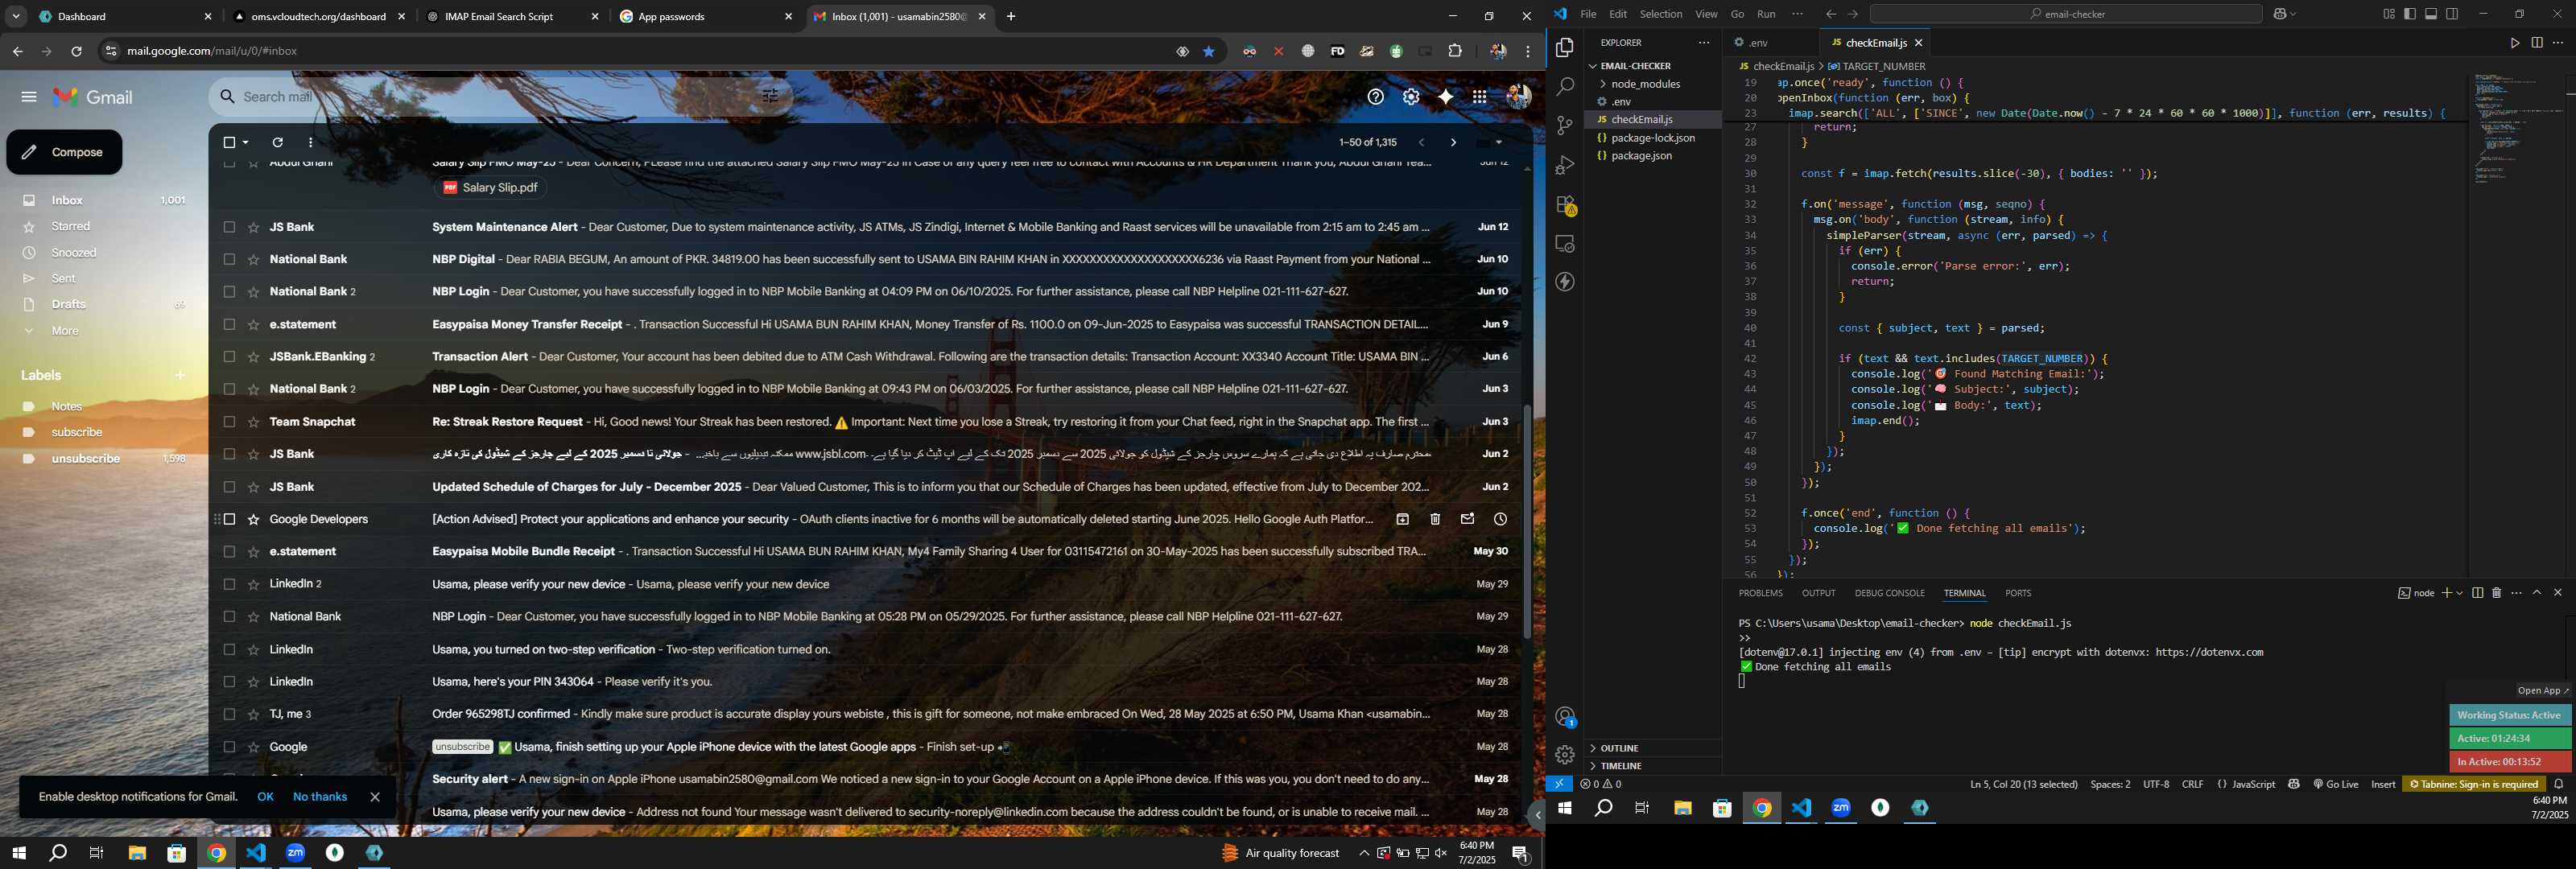This screenshot has height=869, width=2576.
Task: Open Gemini sparkle icon in Gmail
Action: pyautogui.click(x=1445, y=97)
